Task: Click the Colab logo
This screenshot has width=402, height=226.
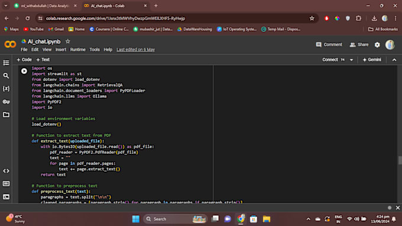Action: coord(10,44)
